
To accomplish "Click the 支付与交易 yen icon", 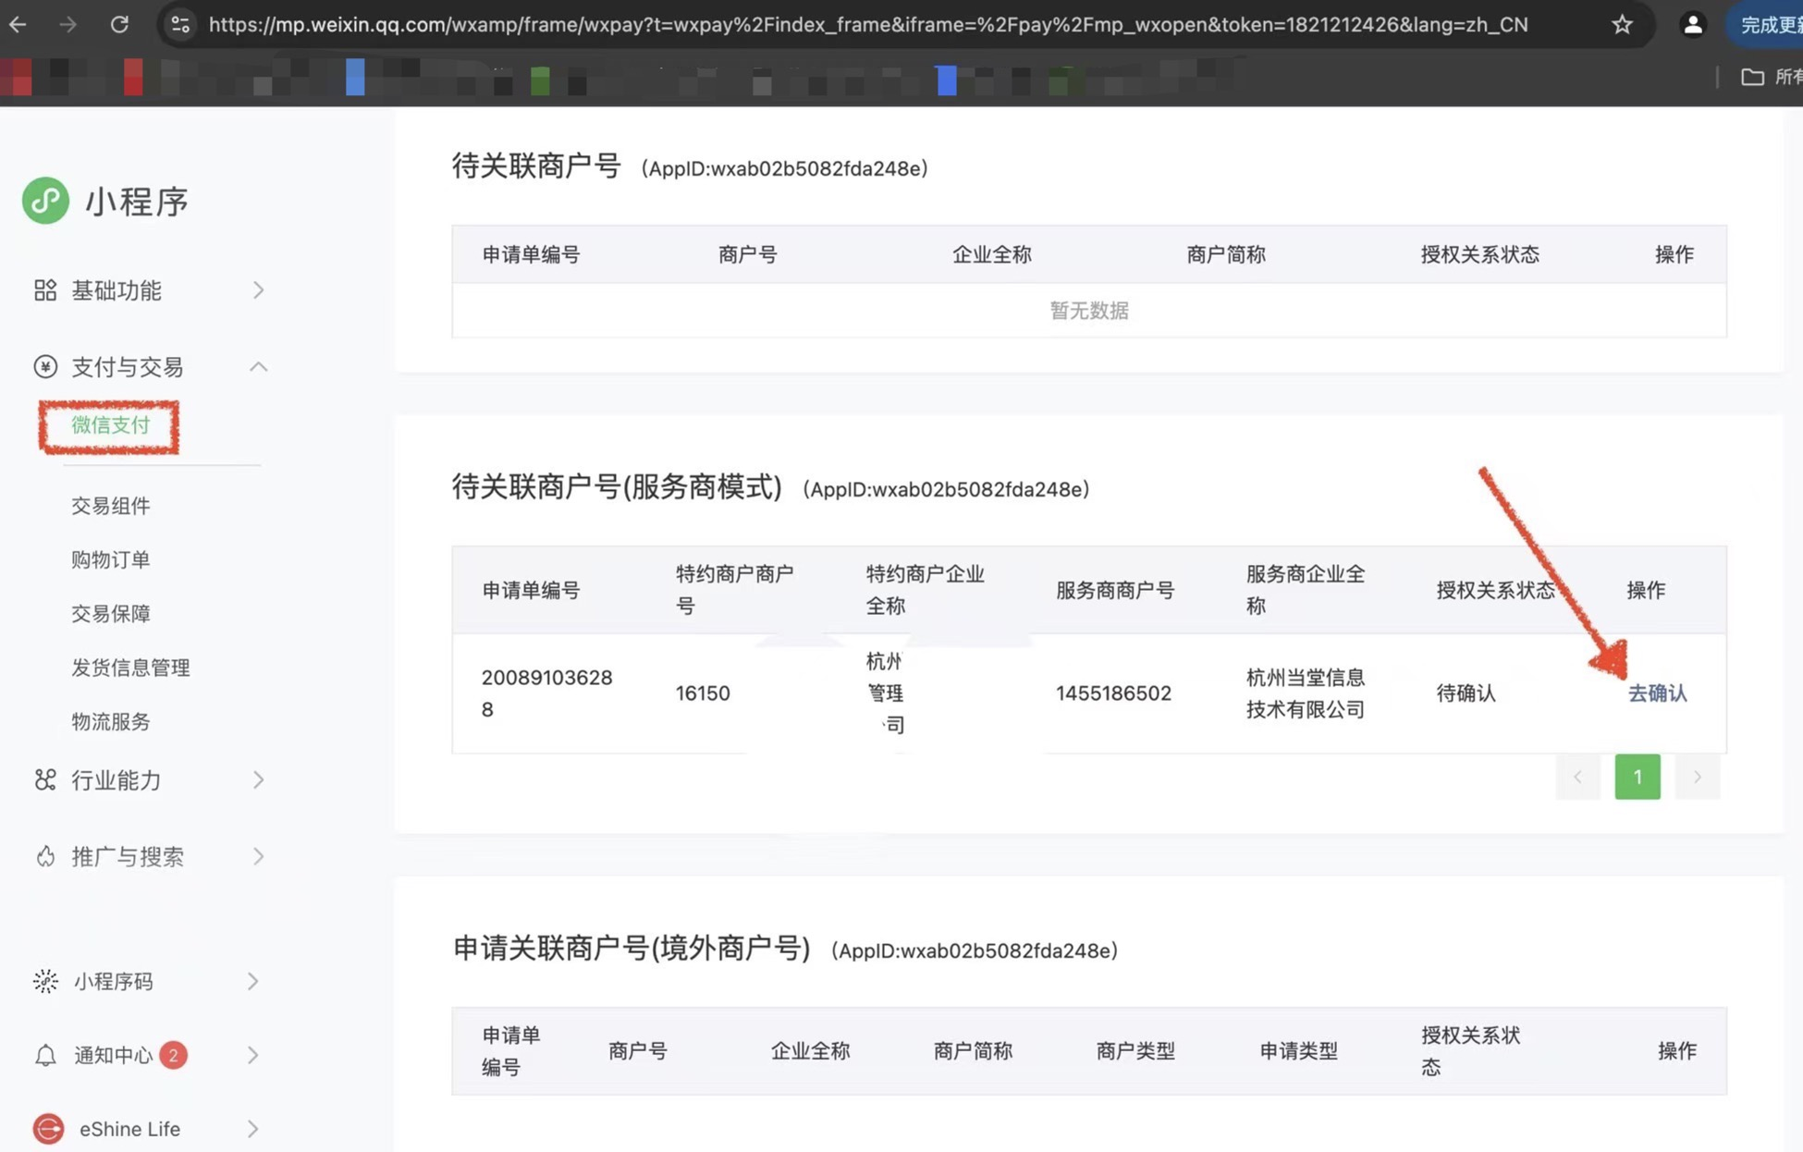I will (45, 367).
